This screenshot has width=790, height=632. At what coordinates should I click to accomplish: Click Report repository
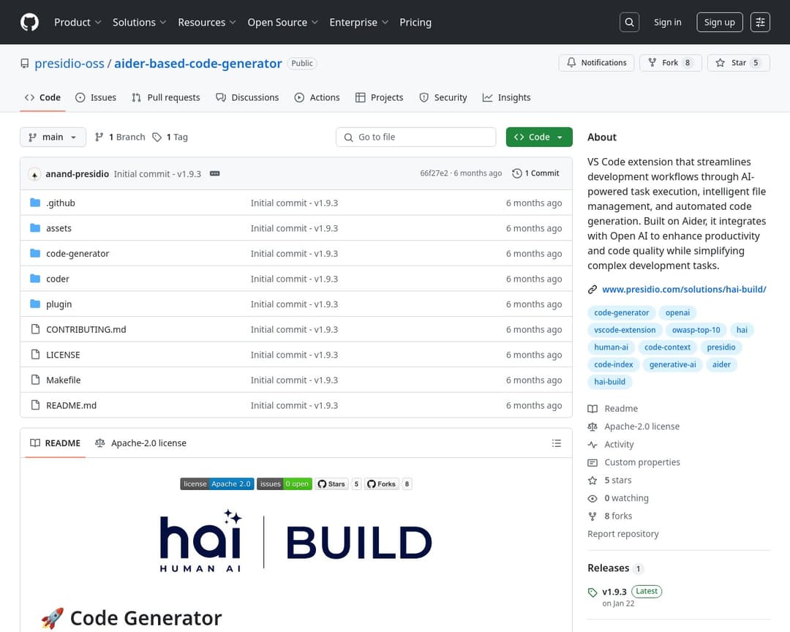(x=622, y=534)
